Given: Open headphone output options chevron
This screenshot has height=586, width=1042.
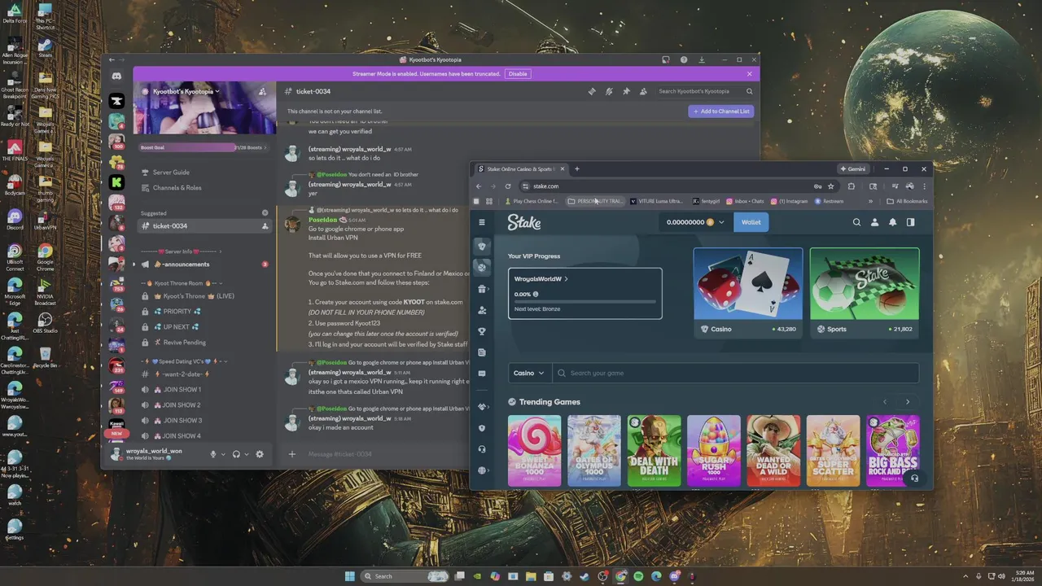Looking at the screenshot, I should [246, 454].
